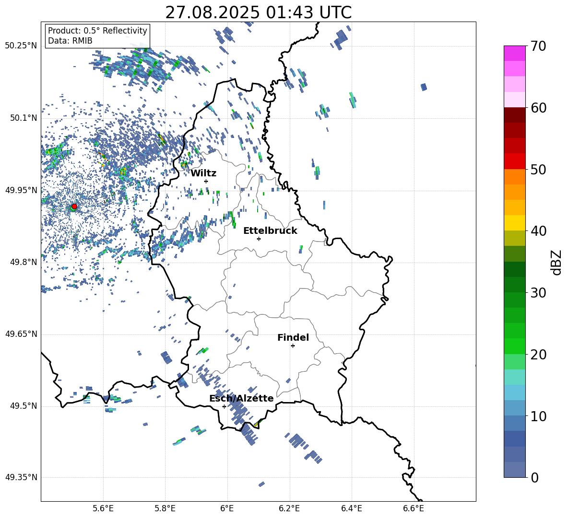
Task: Click the 49.8°N latitude label
Action: click(24, 262)
